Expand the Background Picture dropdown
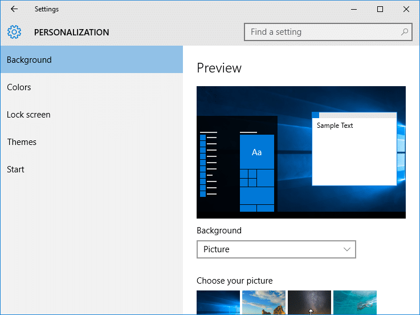 tap(276, 249)
